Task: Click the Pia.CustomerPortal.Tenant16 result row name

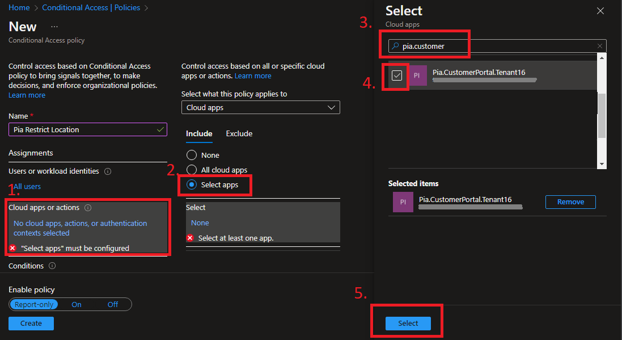Action: point(479,72)
